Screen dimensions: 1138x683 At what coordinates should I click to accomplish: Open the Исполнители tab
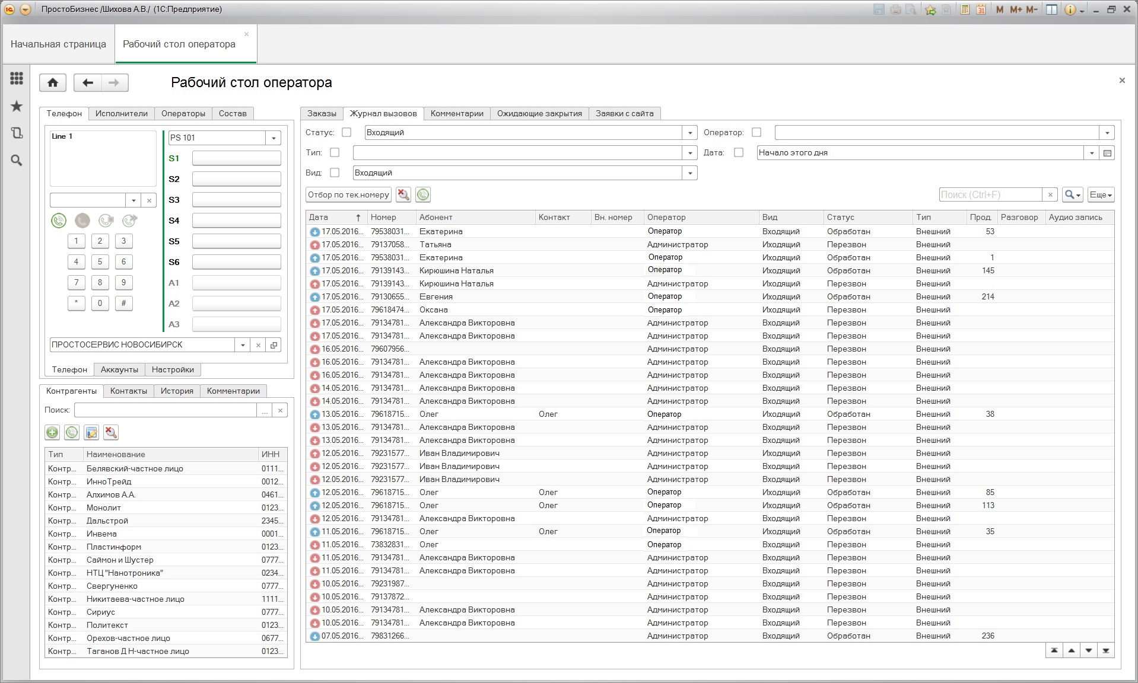(x=122, y=113)
